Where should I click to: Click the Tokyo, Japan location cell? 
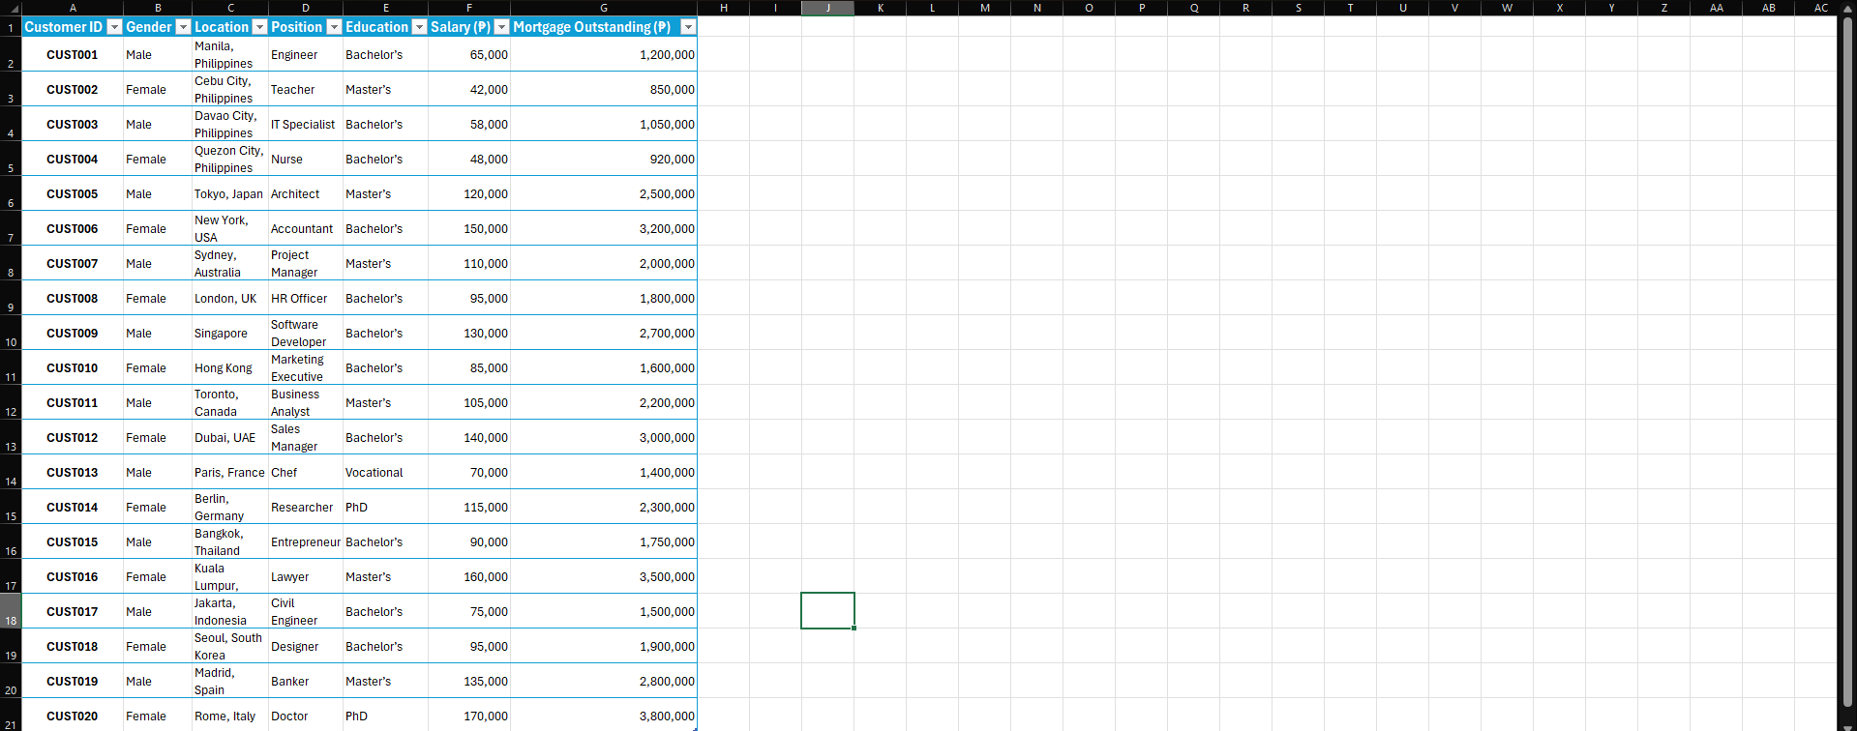coord(230,193)
